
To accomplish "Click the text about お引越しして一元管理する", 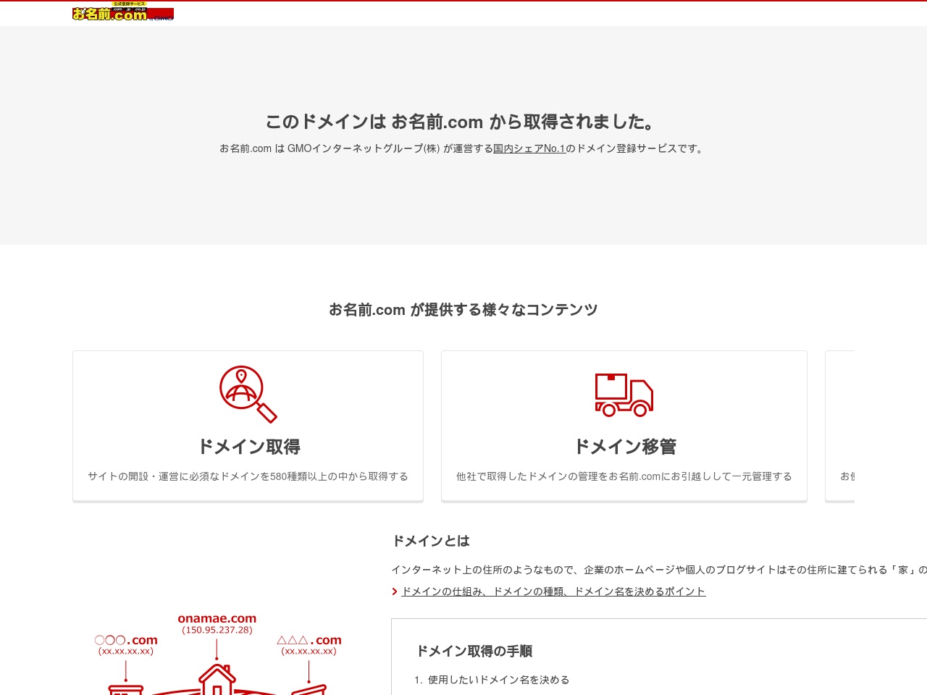I will tap(624, 476).
